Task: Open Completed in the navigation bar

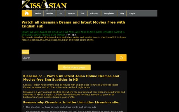Action: click(x=109, y=13)
